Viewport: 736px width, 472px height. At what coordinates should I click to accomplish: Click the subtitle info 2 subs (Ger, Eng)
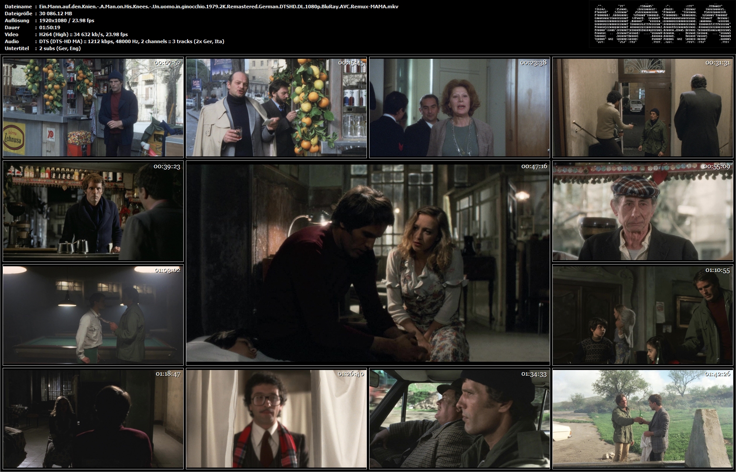tap(60, 48)
